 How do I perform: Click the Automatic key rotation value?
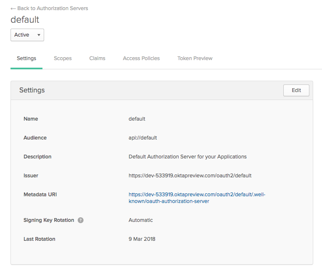click(141, 220)
